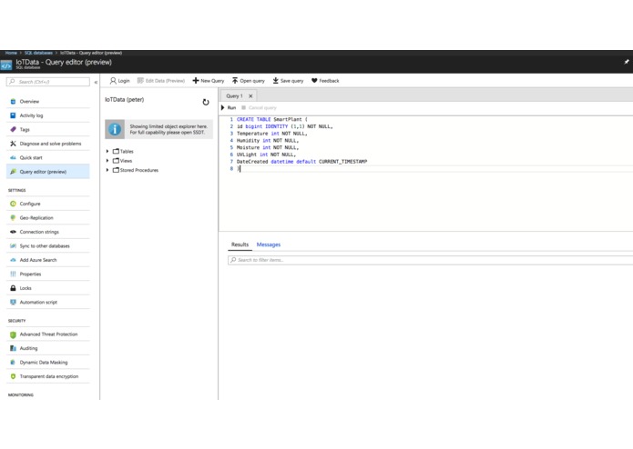633x449 pixels.
Task: Focus the sidebar Search box
Action: [x=48, y=82]
